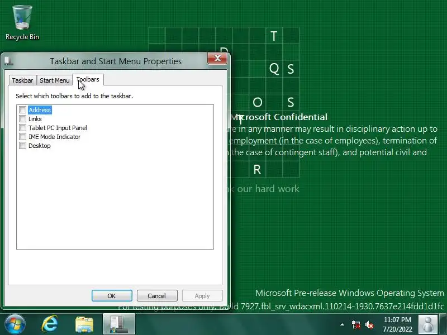Open the Start orb button

coord(15,324)
